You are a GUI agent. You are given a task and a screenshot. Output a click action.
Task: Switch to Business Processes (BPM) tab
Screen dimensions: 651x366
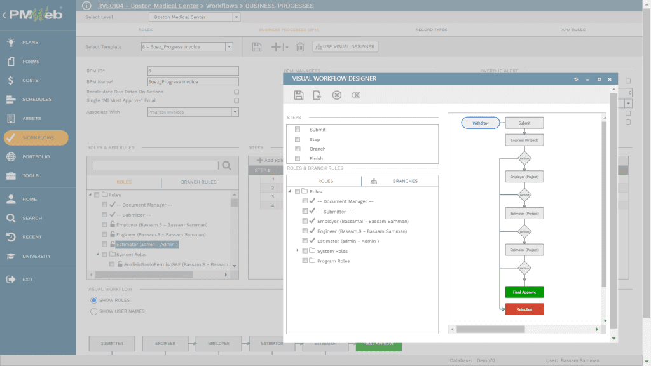tap(289, 30)
